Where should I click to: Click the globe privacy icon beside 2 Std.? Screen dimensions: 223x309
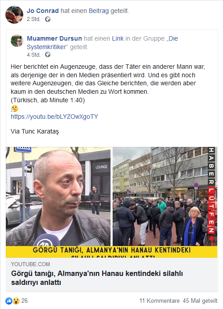click(48, 19)
